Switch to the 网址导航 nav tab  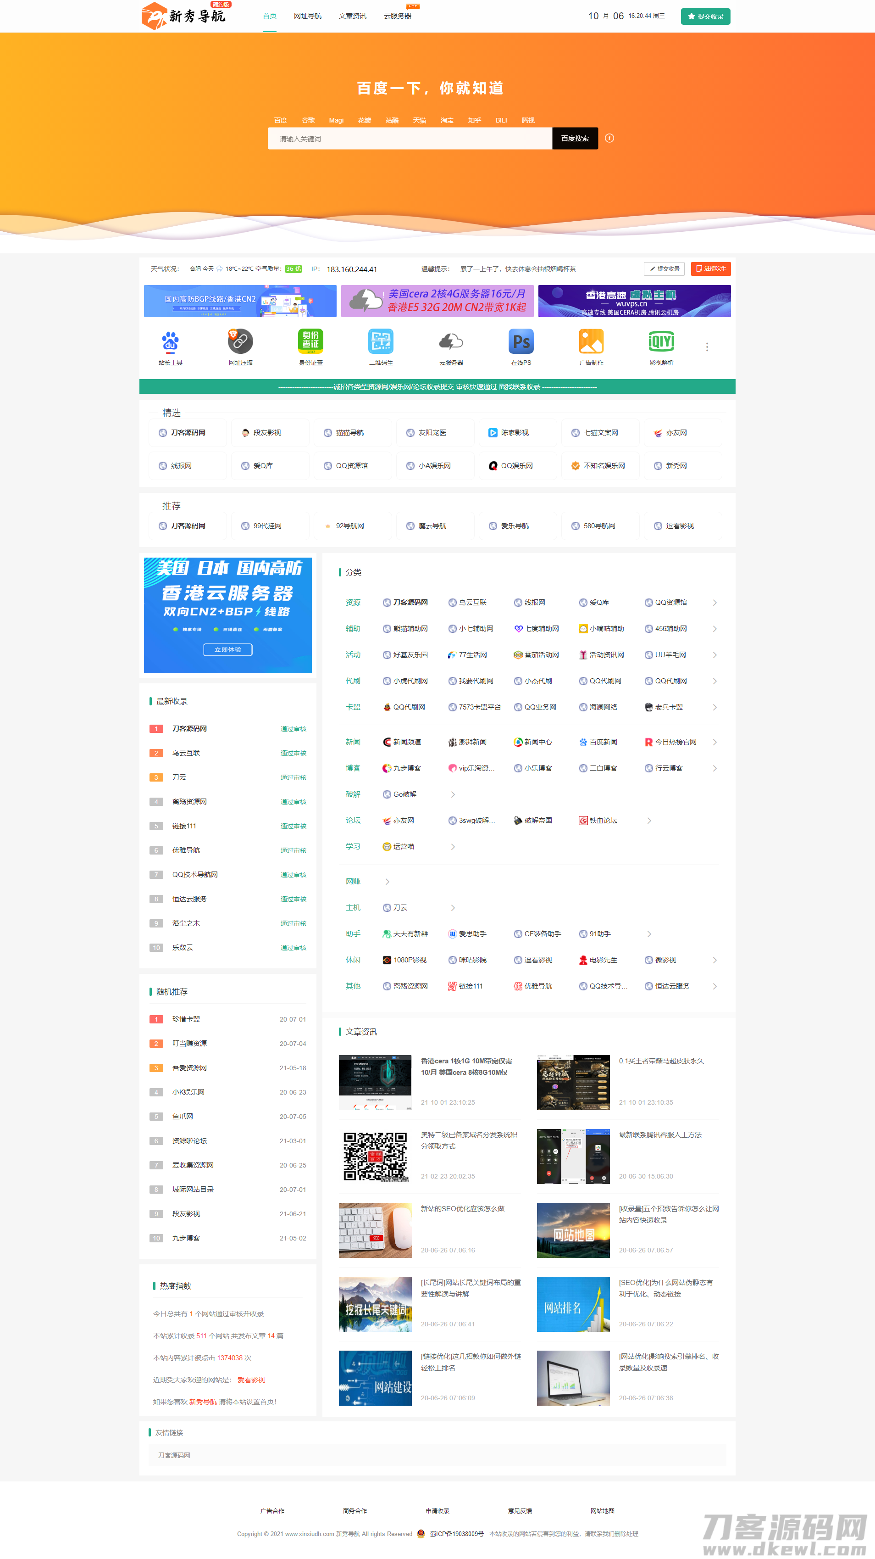pos(308,17)
